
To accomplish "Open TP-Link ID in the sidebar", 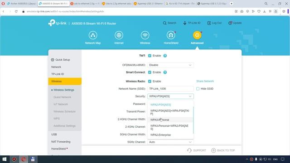I will (x=58, y=74).
